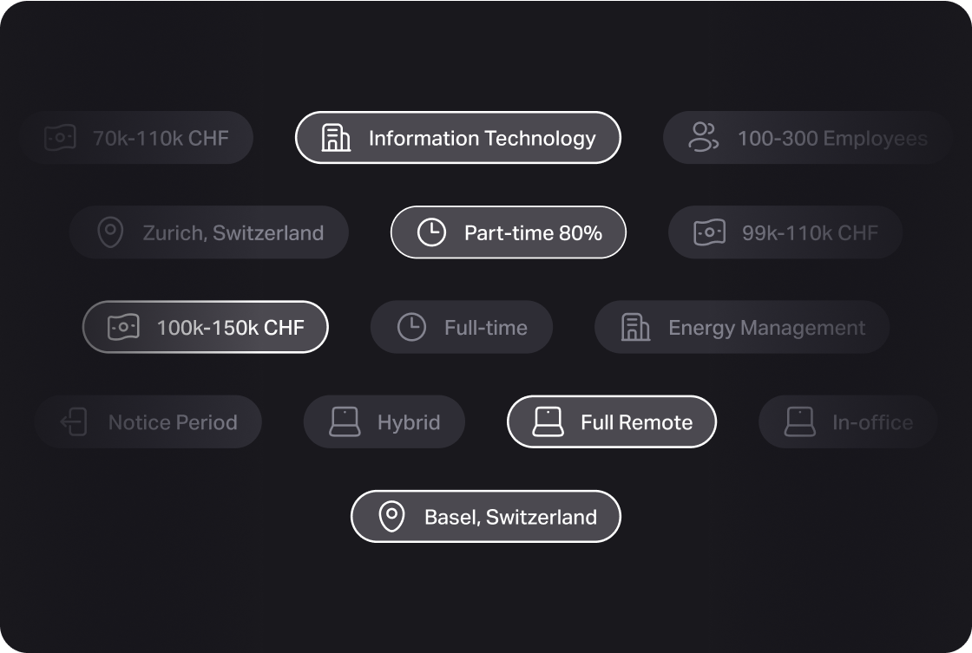
Task: Click the people icon on 100-300 Employees
Action: tap(703, 138)
